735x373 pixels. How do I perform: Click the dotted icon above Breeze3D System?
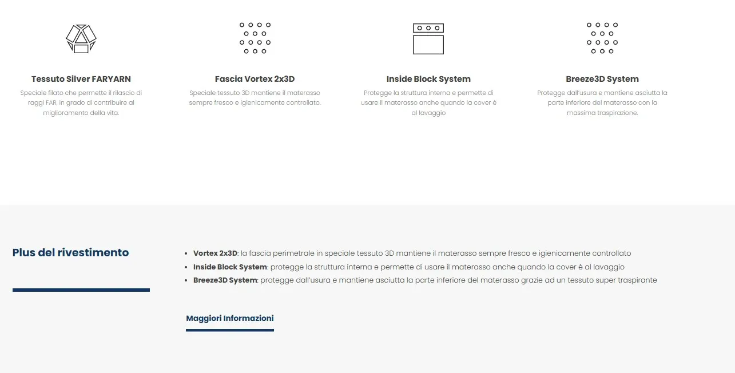click(602, 38)
